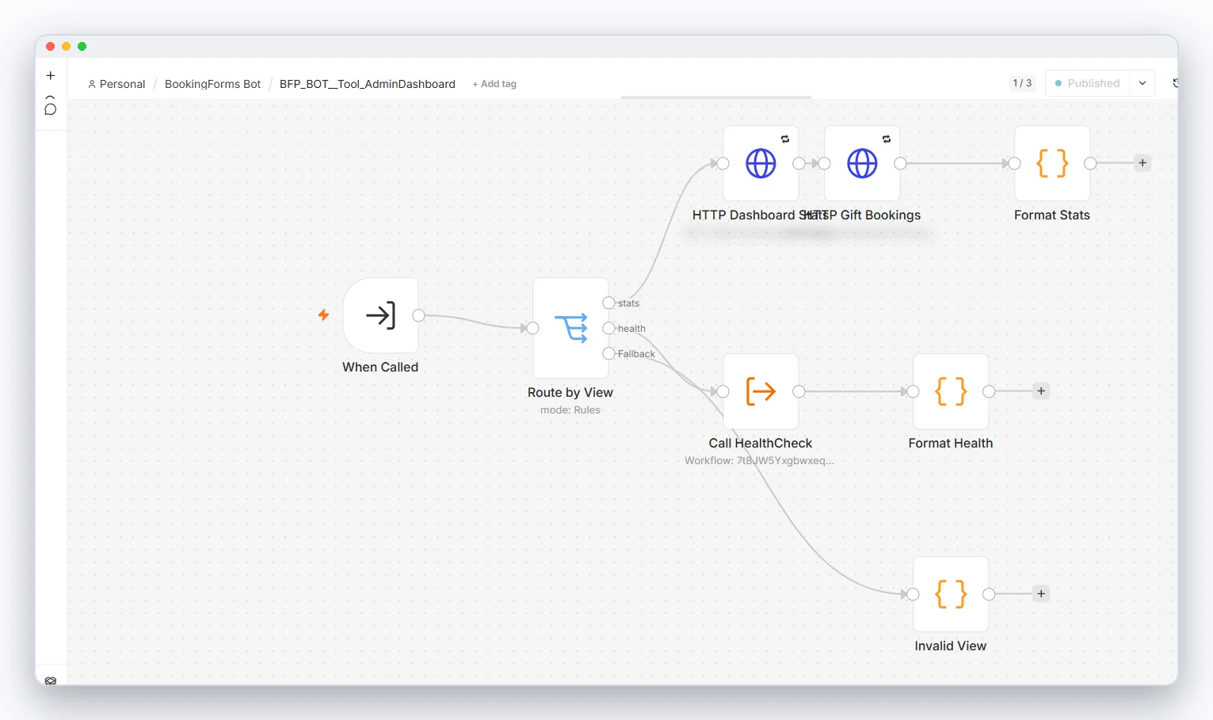Click the health output connector
This screenshot has width=1213, height=720.
608,328
